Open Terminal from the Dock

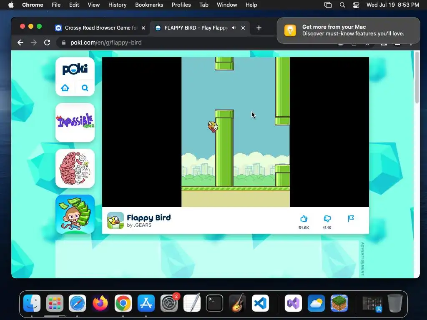point(215,303)
